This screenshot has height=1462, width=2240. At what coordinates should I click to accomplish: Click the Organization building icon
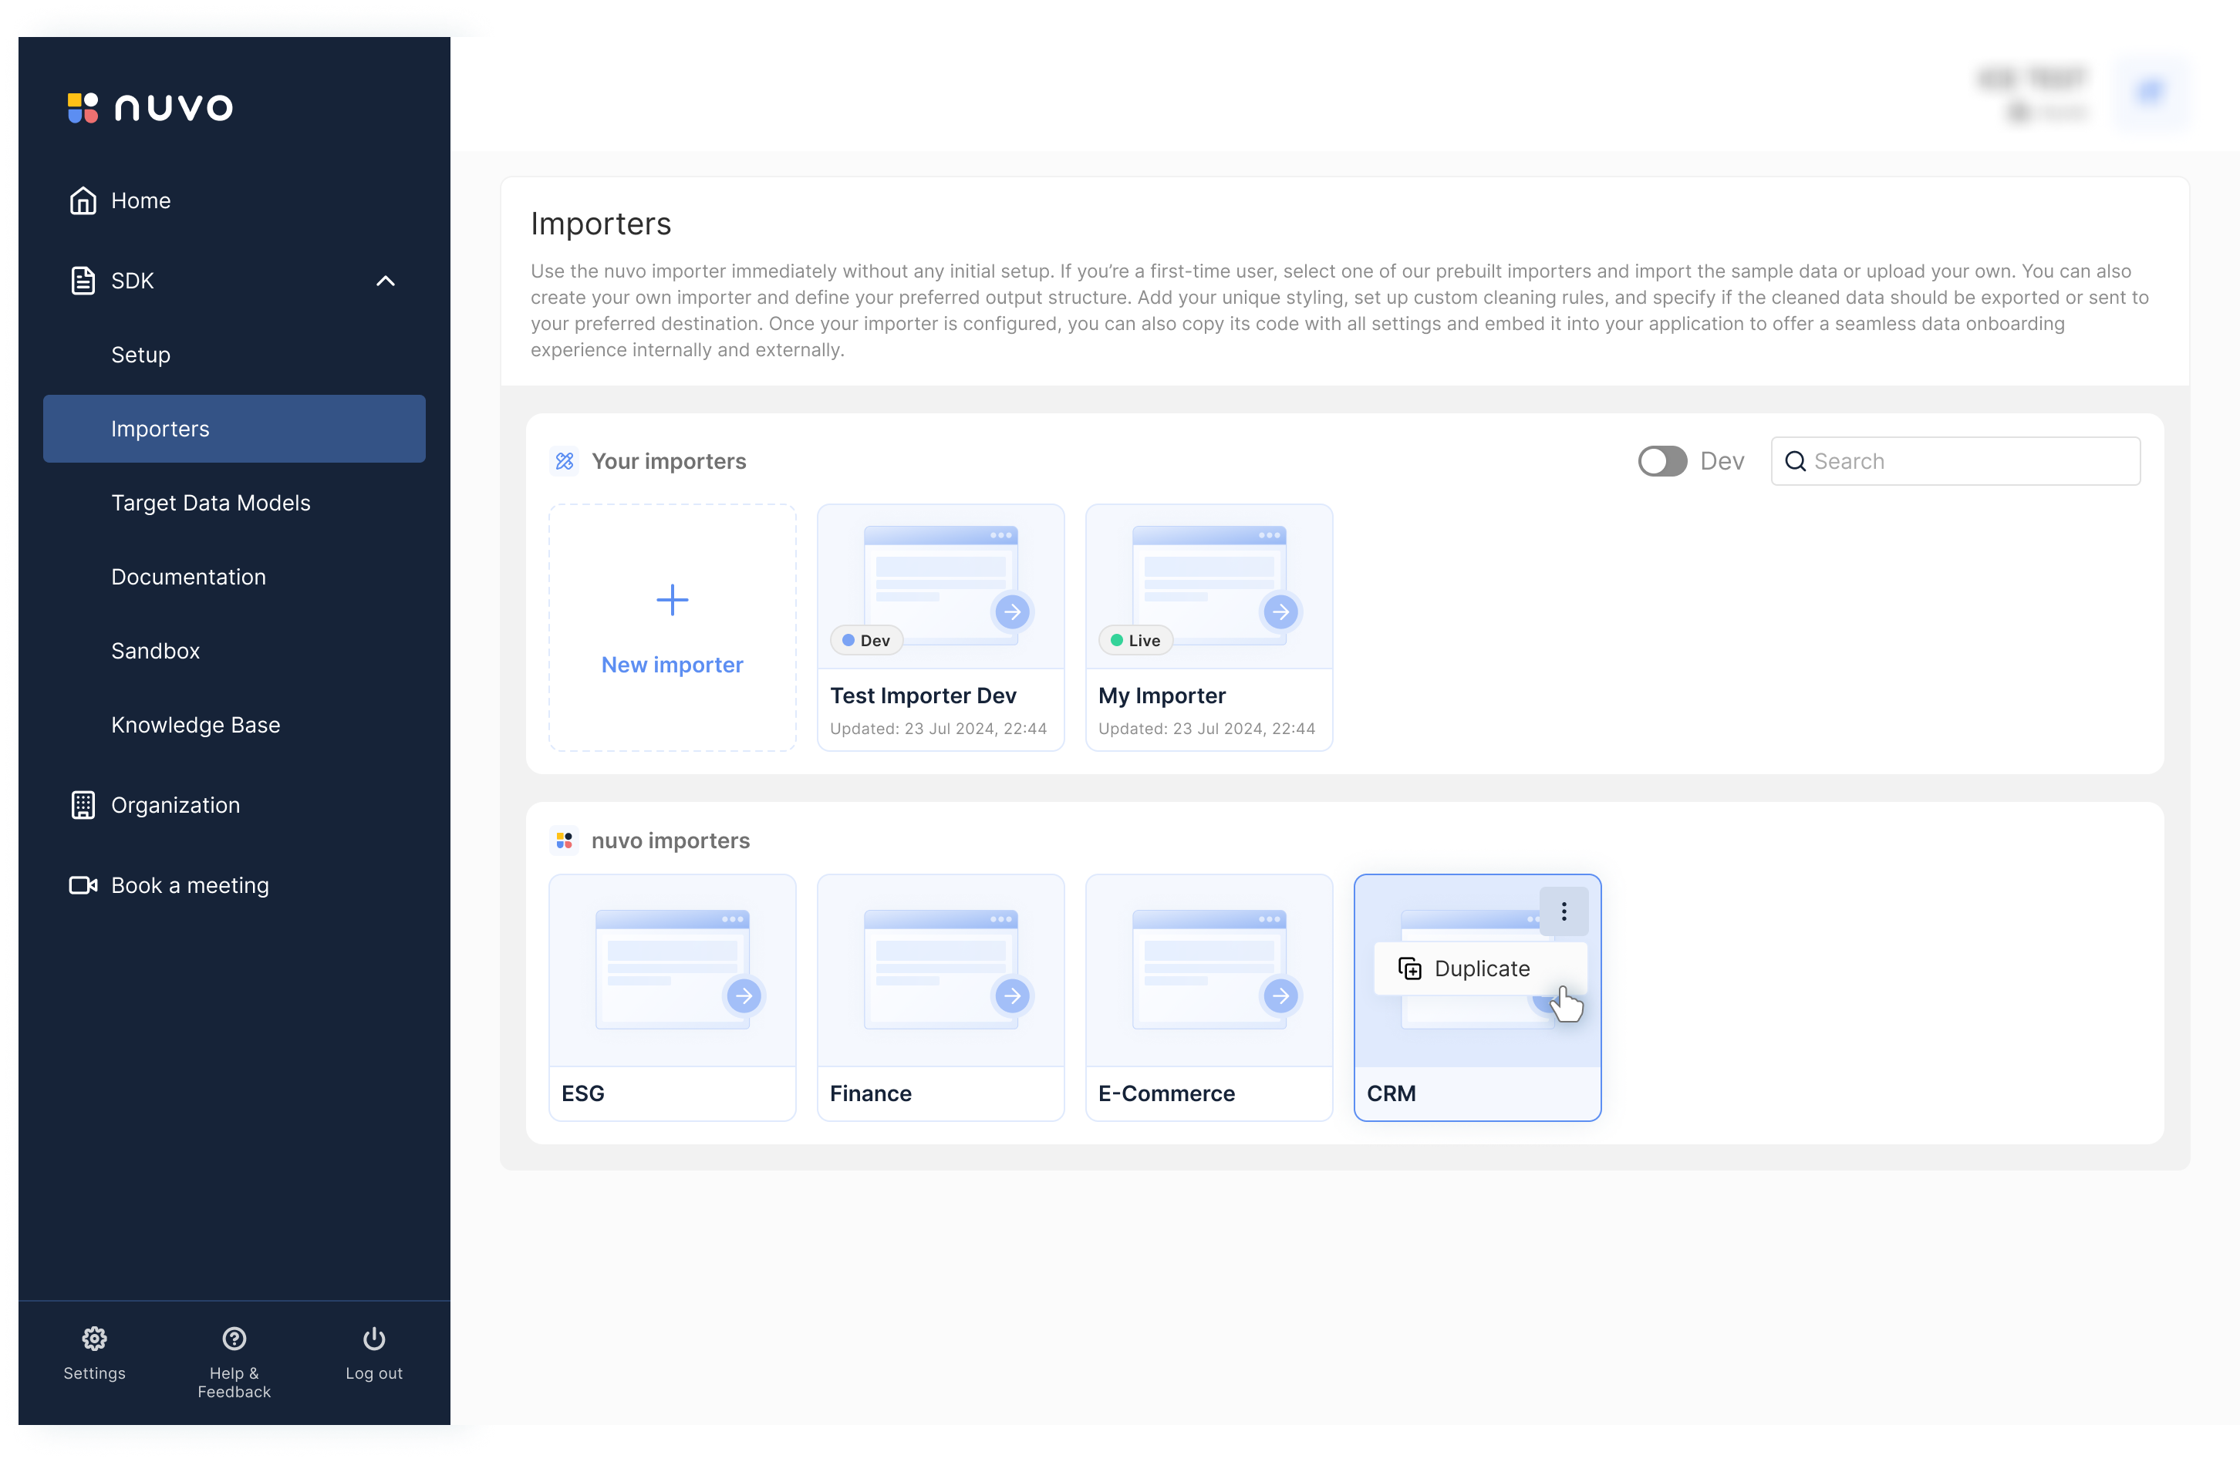(x=83, y=805)
